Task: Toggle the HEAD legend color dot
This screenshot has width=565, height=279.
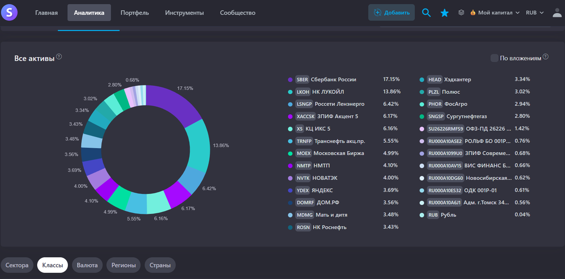Action: click(422, 80)
